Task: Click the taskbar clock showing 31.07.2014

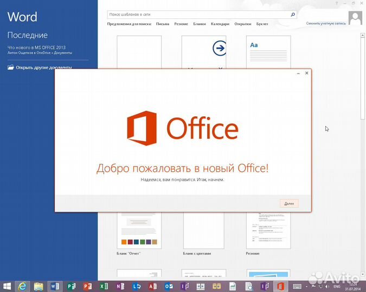Action: click(x=353, y=287)
